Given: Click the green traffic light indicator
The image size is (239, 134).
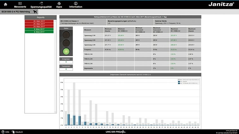Looking at the screenshot, I should (x=66, y=51).
